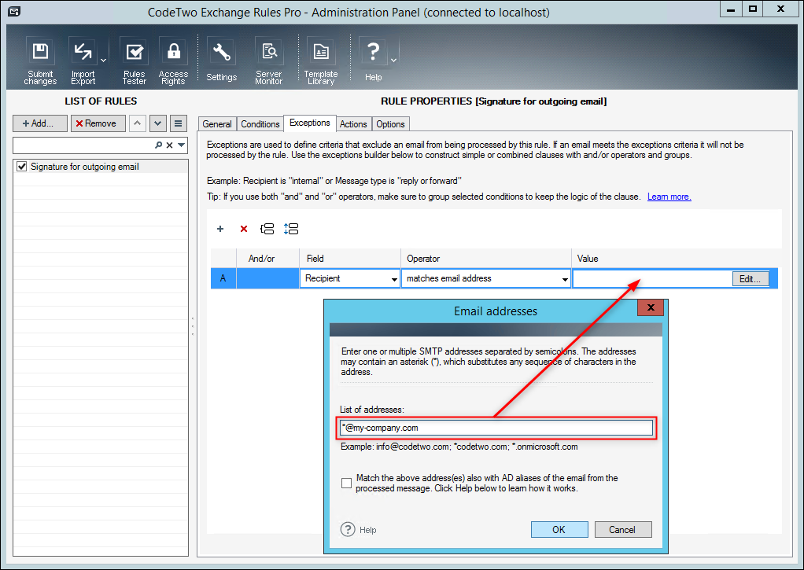Open the Settings wrench tool
Image resolution: width=804 pixels, height=570 pixels.
(x=222, y=61)
